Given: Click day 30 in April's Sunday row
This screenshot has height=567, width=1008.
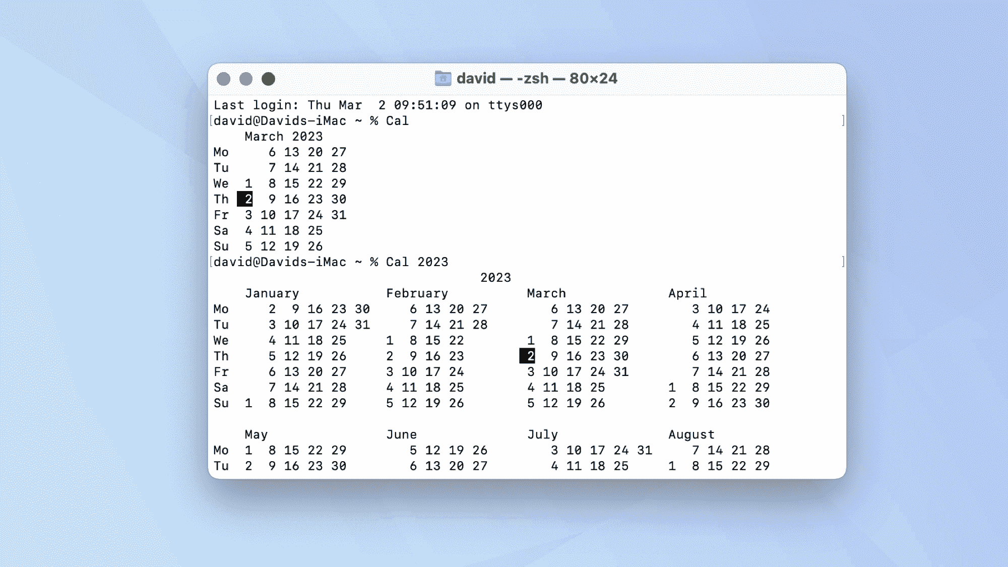Looking at the screenshot, I should [762, 403].
